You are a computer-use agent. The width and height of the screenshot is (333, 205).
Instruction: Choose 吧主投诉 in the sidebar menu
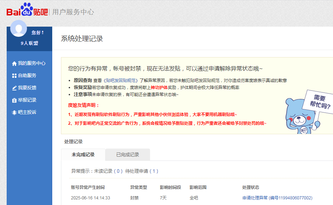(x=27, y=112)
